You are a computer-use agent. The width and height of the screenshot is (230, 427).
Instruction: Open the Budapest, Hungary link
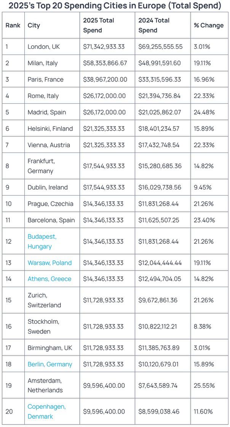click(42, 241)
